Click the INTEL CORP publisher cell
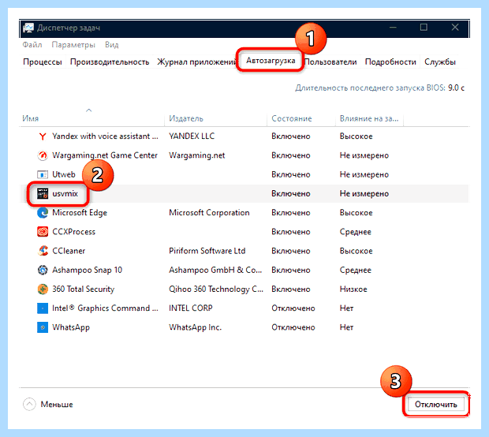Viewport: 489px width, 437px height. (x=191, y=308)
